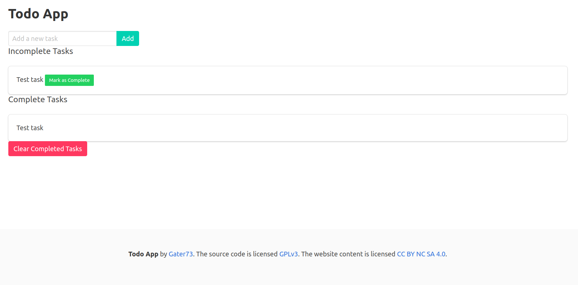
Task: Click the bold Todo App text in footer
Action: point(143,254)
